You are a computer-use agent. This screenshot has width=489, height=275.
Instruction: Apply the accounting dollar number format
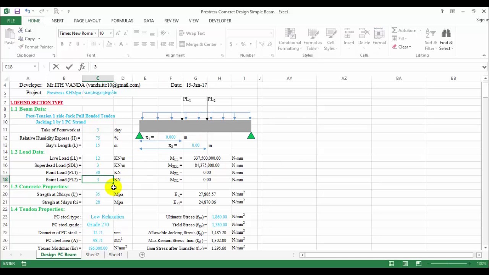231,44
